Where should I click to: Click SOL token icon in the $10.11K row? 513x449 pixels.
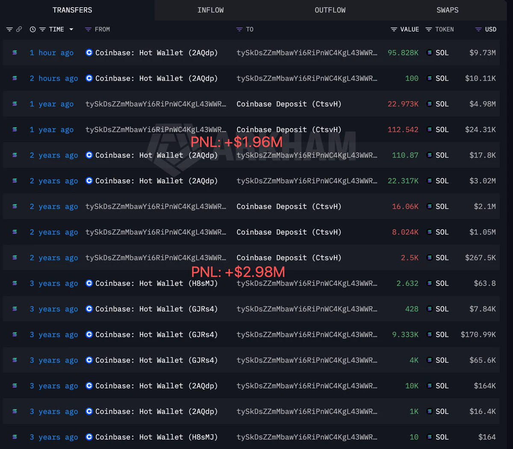pos(429,78)
